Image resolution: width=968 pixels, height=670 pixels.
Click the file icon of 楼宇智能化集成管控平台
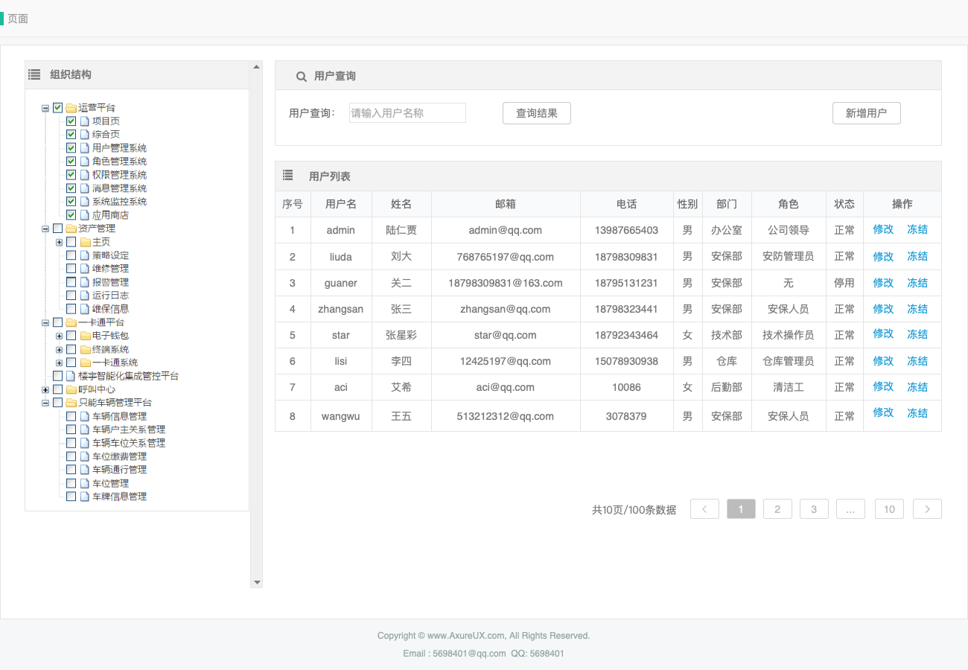tap(71, 376)
